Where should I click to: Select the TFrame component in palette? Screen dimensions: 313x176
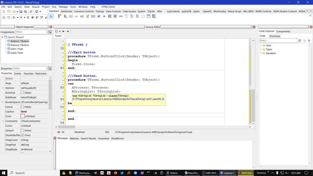tap(149, 16)
